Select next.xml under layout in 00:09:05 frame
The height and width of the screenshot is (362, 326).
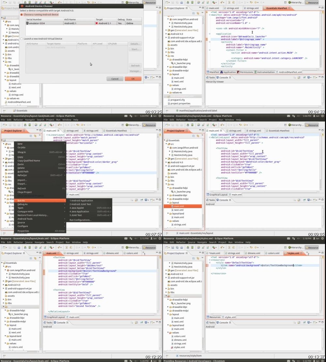coord(179,210)
